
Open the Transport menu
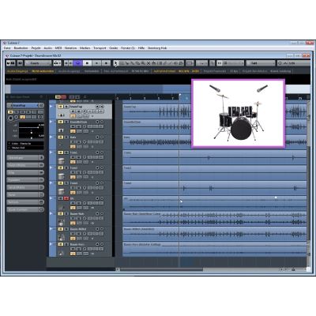(x=100, y=48)
